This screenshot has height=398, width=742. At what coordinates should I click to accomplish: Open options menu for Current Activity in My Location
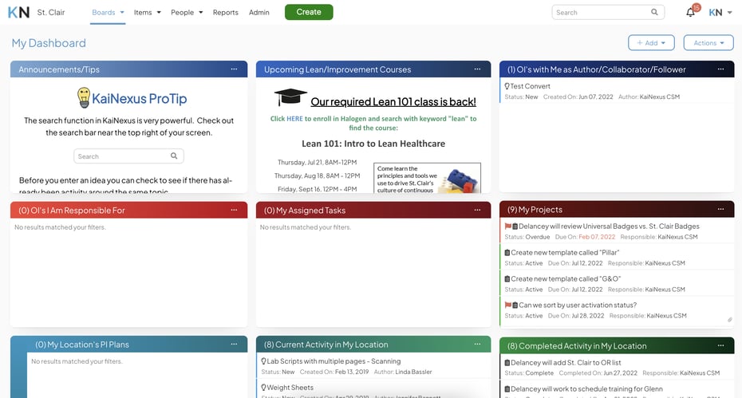[x=477, y=344]
